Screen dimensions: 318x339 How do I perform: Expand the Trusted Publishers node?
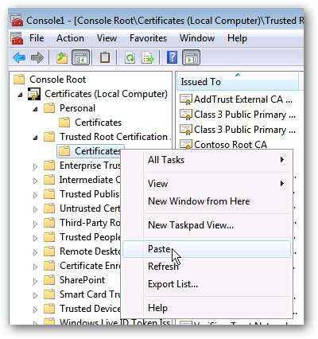(x=35, y=195)
